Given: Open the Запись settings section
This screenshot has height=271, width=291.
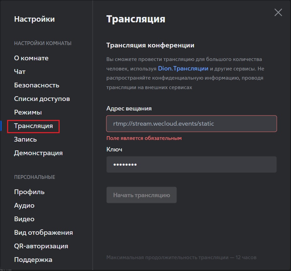Looking at the screenshot, I should tap(25, 140).
